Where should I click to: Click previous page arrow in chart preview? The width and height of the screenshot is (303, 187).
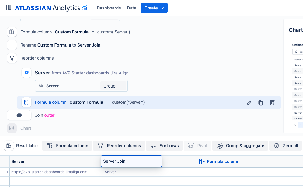coord(295,125)
